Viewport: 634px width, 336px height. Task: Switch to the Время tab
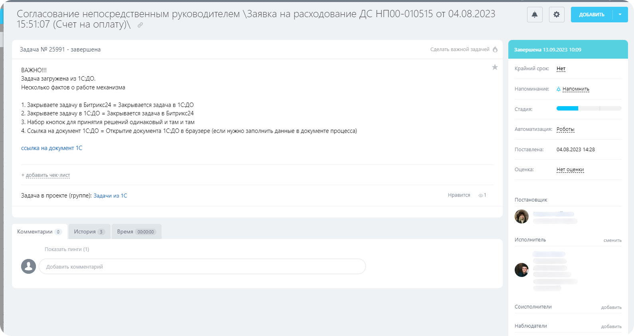pyautogui.click(x=136, y=231)
